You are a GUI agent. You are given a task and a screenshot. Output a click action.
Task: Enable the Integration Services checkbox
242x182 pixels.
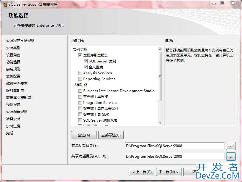[x=80, y=103]
